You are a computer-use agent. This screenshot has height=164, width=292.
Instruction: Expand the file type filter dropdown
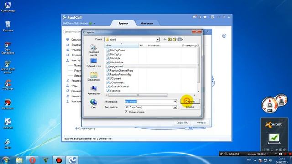175,108
